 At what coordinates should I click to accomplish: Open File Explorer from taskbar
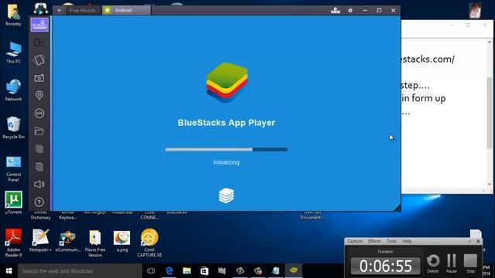click(187, 271)
